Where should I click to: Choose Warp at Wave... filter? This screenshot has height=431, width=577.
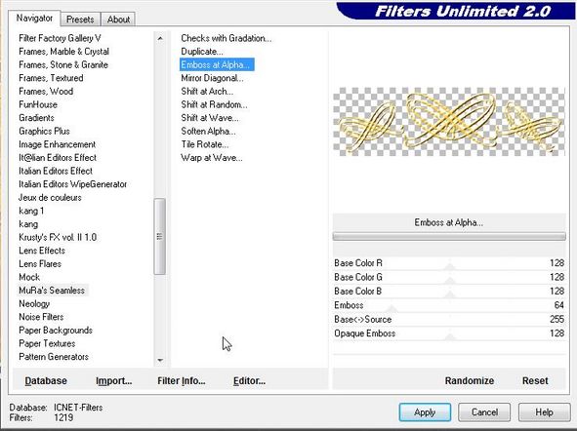[211, 158]
